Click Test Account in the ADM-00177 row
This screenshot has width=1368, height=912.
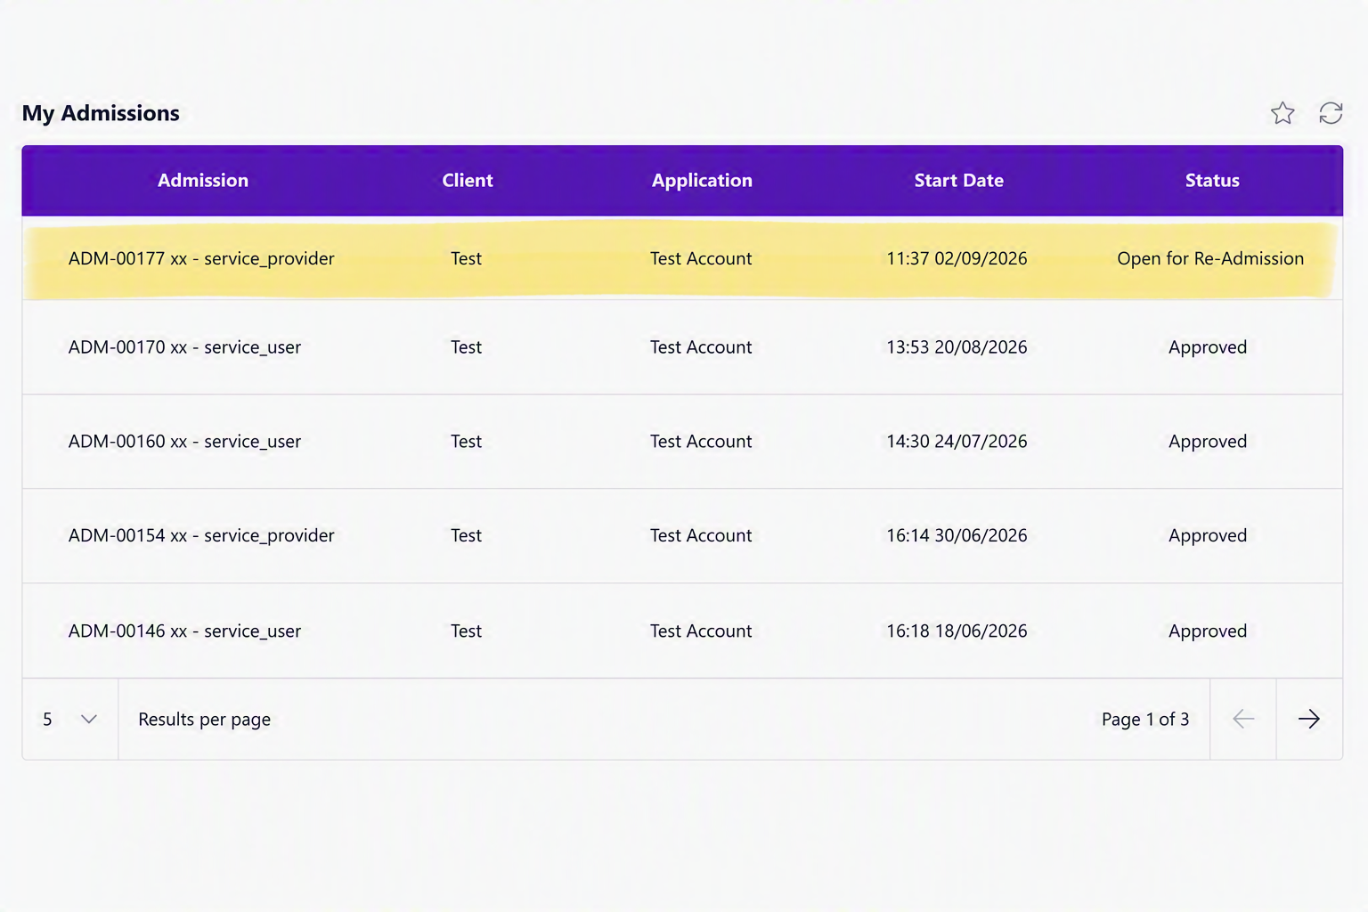701,258
